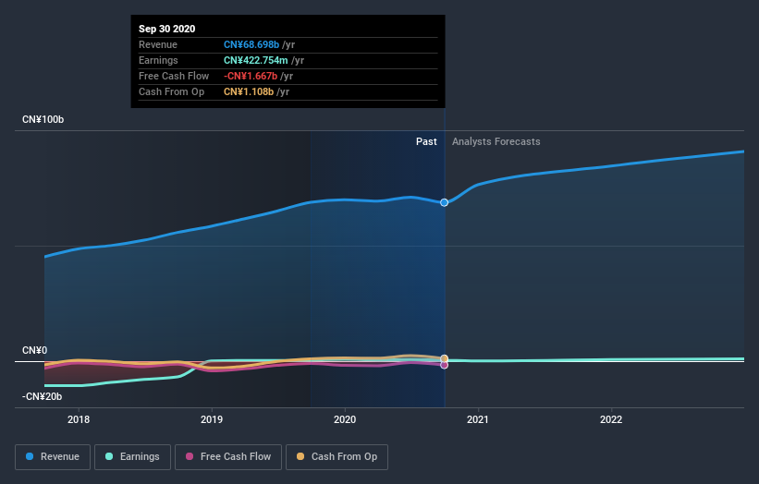Click the Cash From Op tooltip label
The height and width of the screenshot is (484, 759).
tap(171, 91)
